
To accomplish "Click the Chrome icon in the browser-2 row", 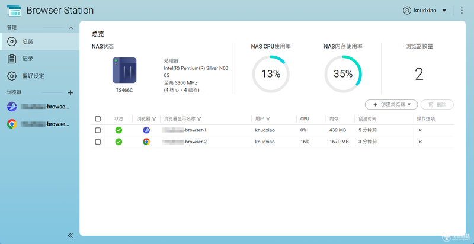I will pyautogui.click(x=146, y=142).
